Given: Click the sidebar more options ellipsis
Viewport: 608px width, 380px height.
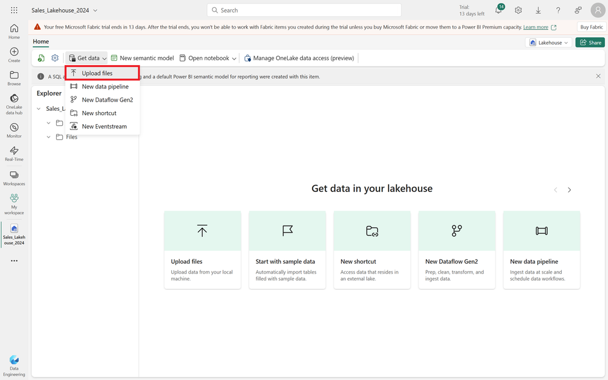Looking at the screenshot, I should point(14,261).
